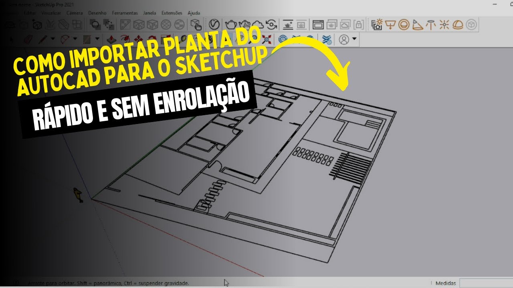513x288 pixels.
Task: Open the V-Ray Asset Editor
Action: point(214,25)
